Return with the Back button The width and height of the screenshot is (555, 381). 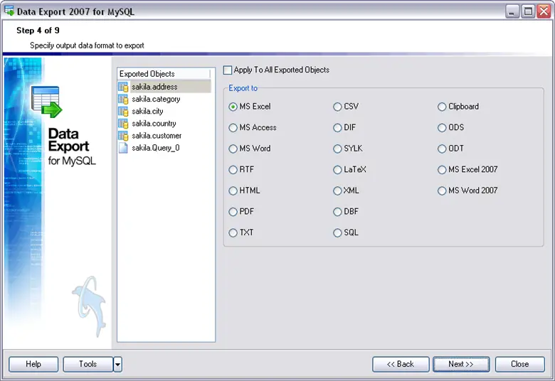tap(401, 364)
